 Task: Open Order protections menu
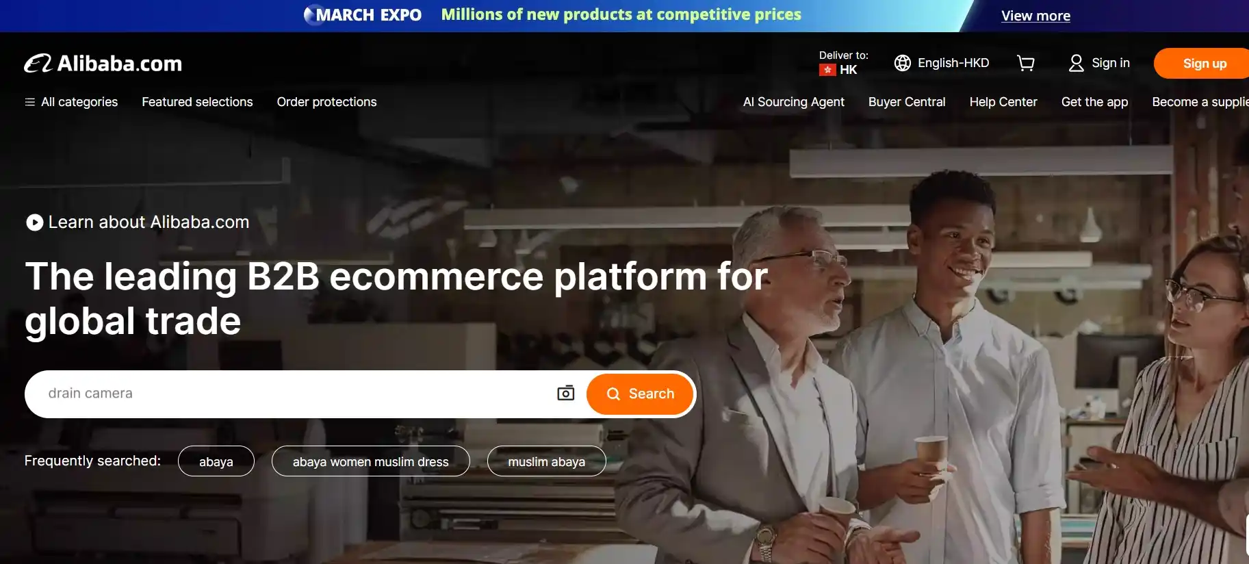click(x=326, y=102)
